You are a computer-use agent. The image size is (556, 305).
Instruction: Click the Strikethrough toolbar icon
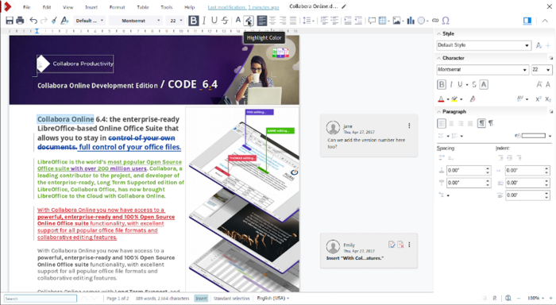pos(225,21)
